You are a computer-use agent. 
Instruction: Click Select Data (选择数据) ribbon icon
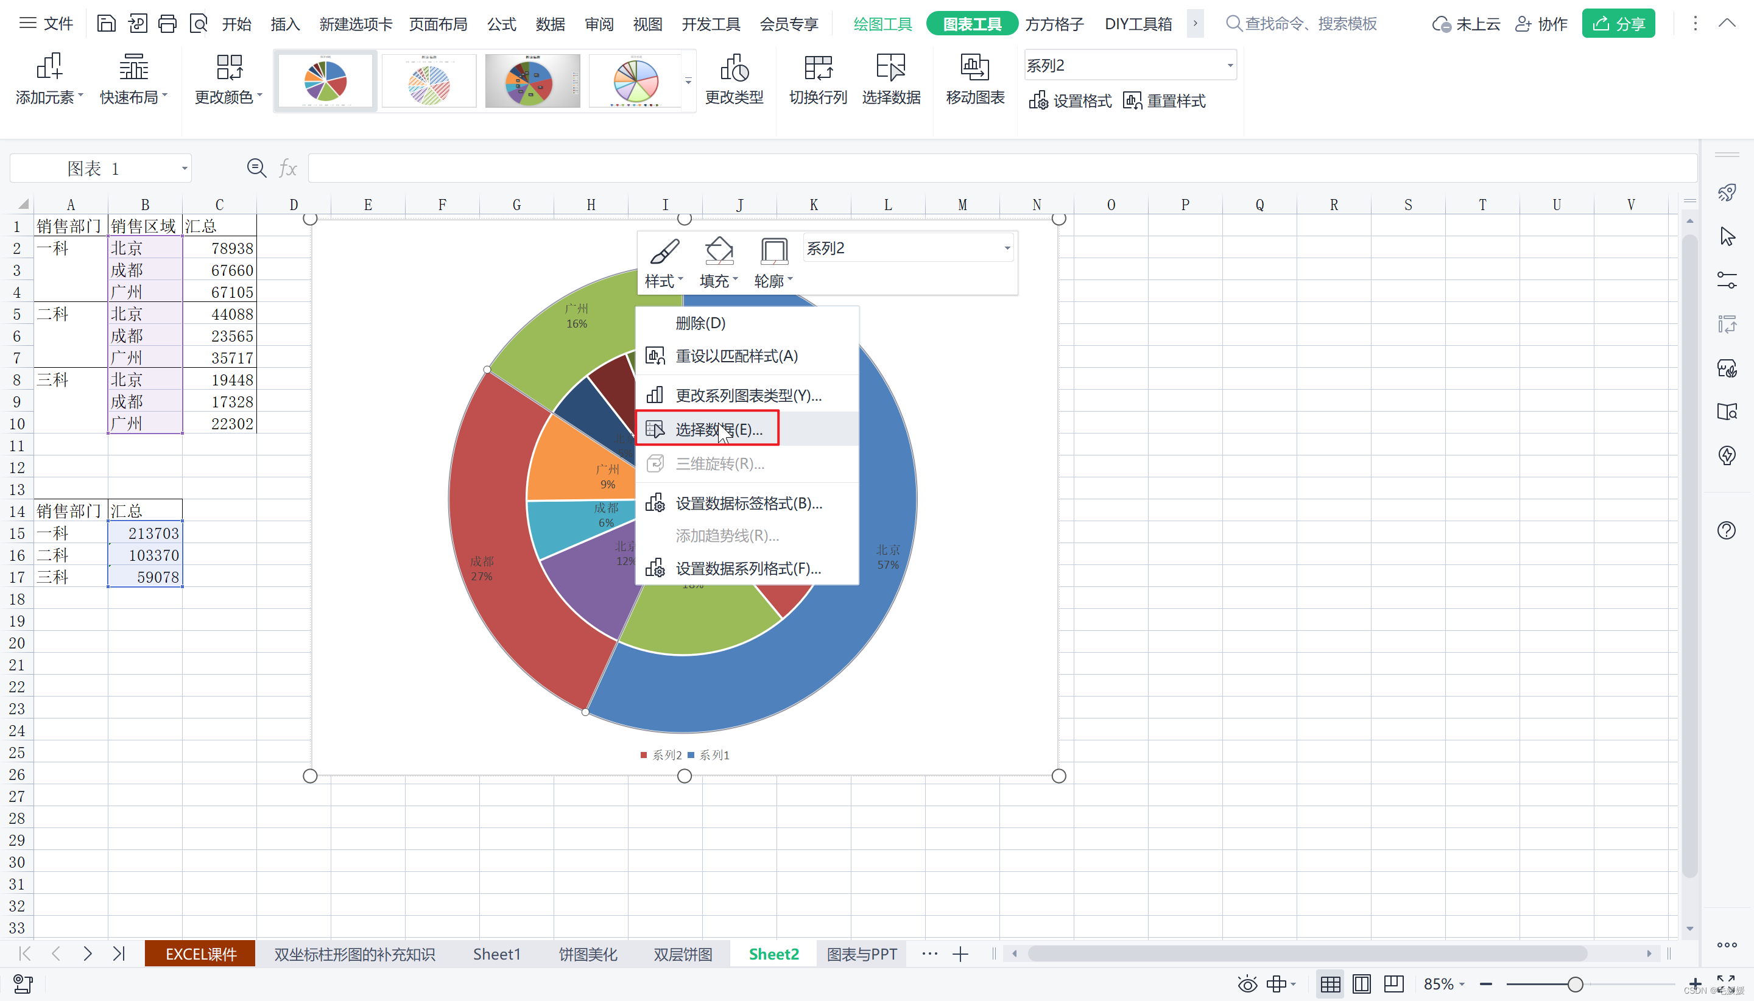891,67
